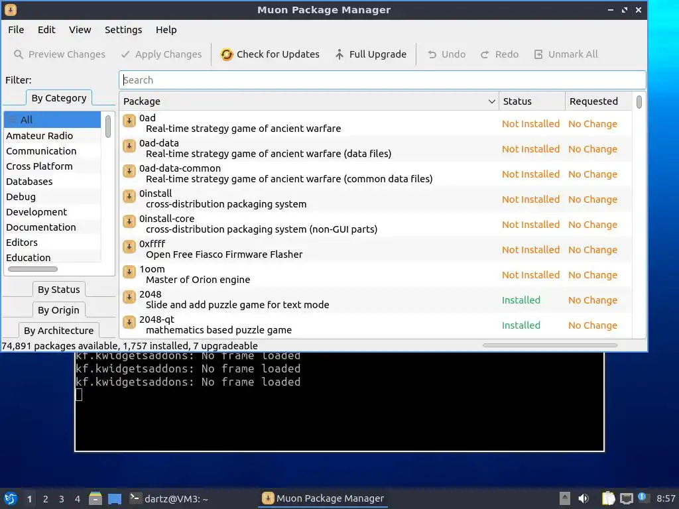Click the network tray icon
The width and height of the screenshot is (679, 509).
click(626, 498)
